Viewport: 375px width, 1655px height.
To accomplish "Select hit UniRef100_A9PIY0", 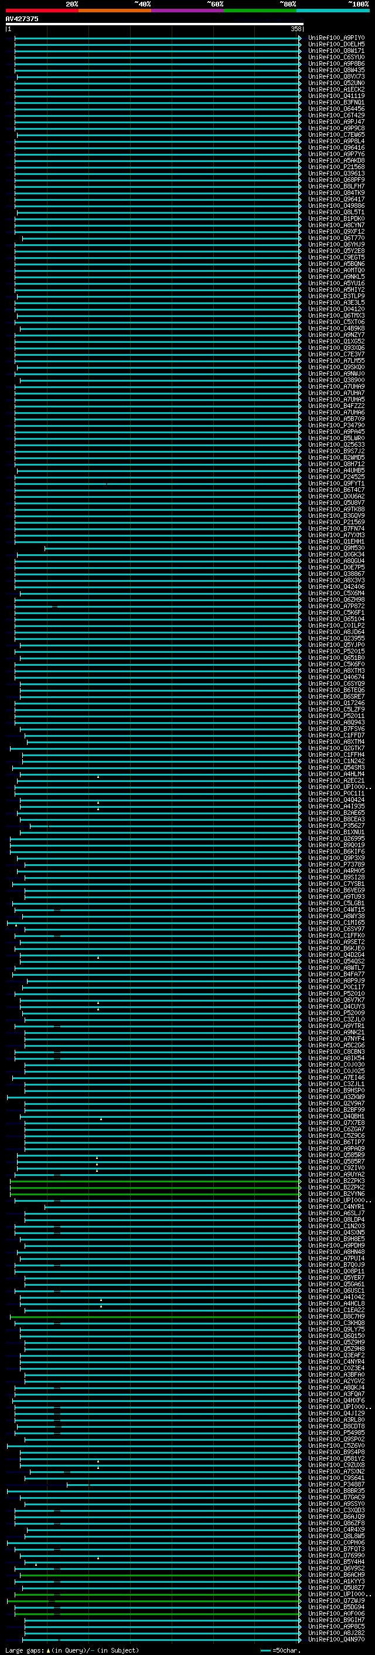I will [x=336, y=38].
